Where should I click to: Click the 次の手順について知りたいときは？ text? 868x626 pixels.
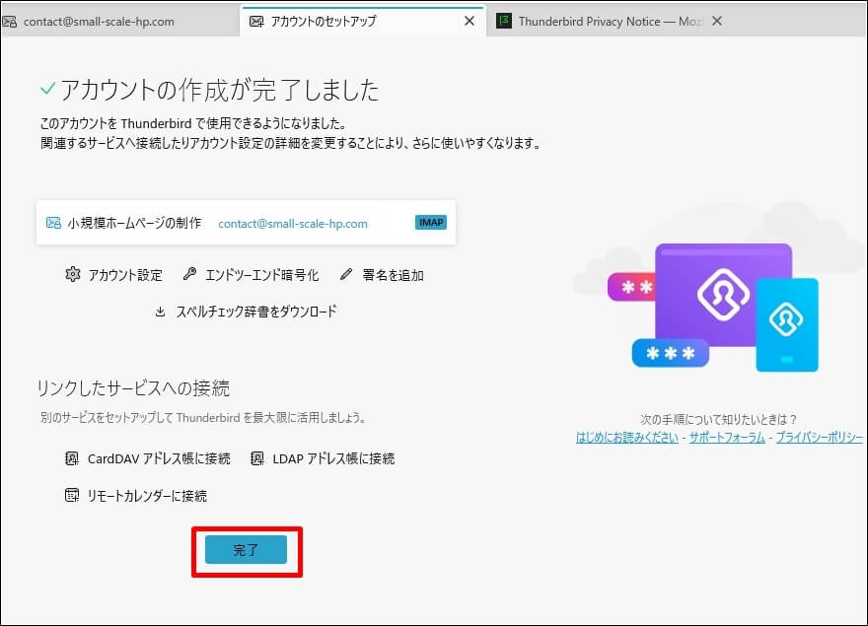point(718,419)
